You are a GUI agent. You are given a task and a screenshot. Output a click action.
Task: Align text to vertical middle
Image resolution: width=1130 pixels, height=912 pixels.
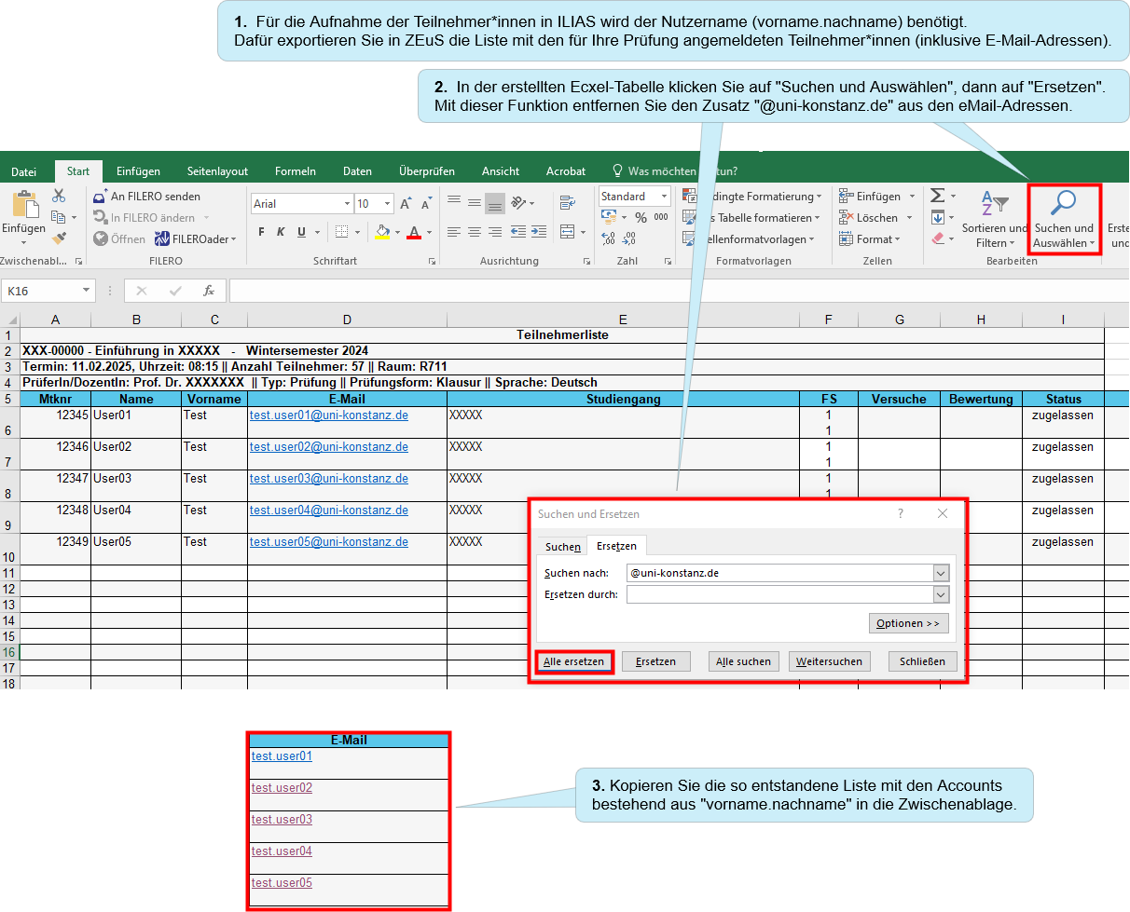tap(475, 202)
